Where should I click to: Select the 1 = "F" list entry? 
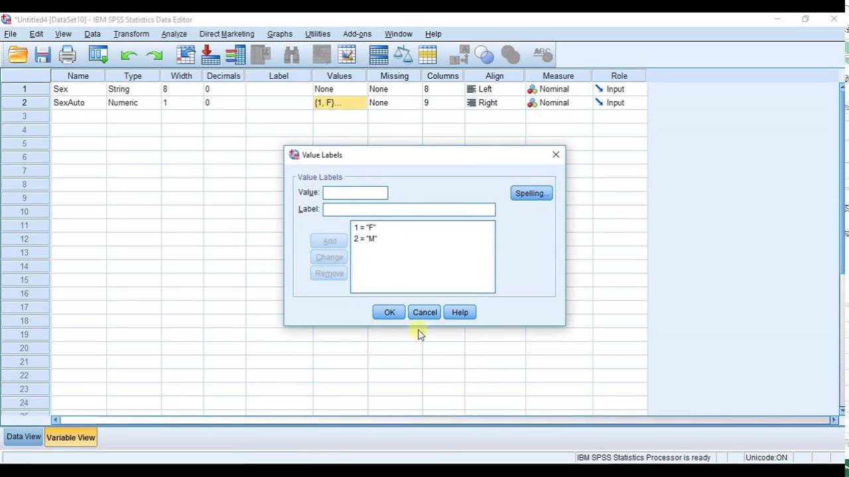[365, 227]
